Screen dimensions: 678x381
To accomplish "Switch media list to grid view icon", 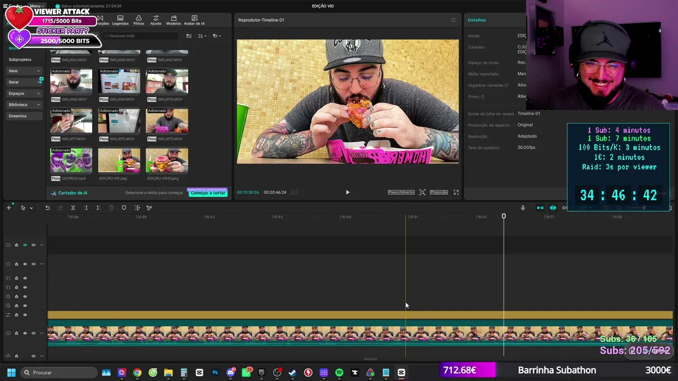I will (x=189, y=36).
